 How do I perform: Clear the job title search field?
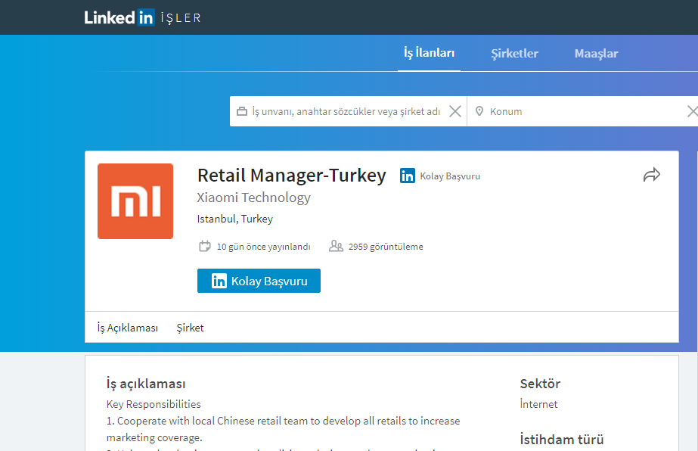(455, 112)
